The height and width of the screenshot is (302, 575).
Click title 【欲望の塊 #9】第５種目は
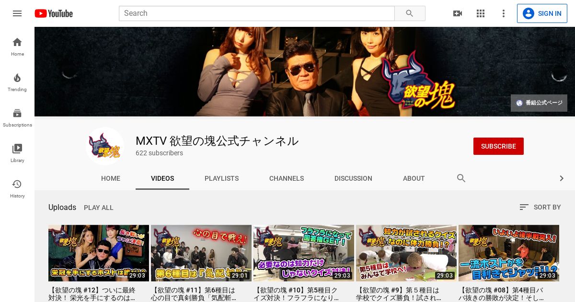tap(399, 294)
